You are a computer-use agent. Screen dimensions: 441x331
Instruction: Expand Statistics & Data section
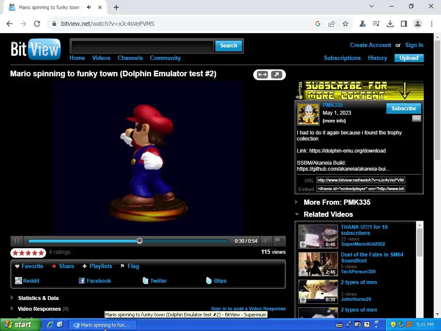12,297
